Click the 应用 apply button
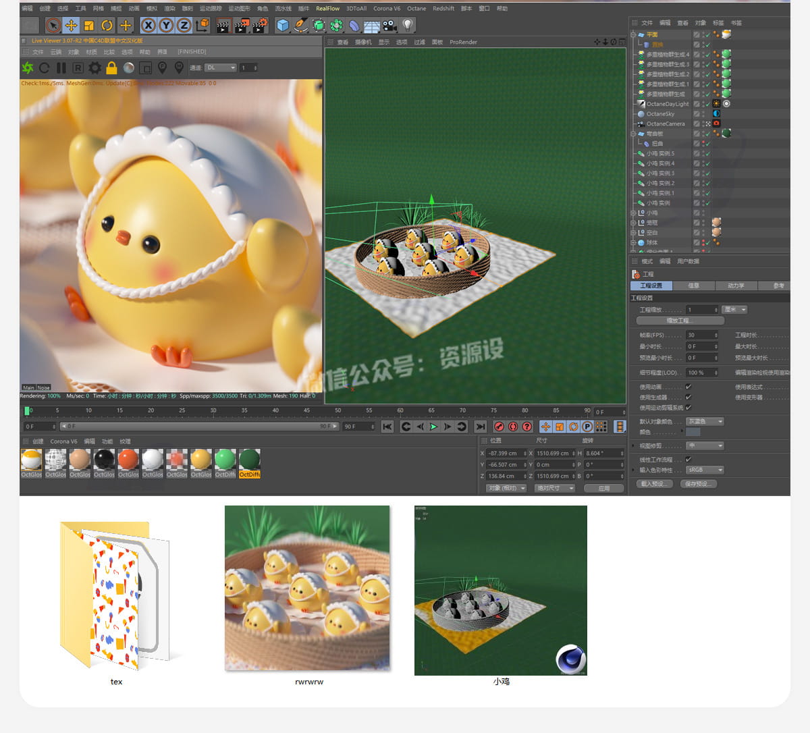 pos(603,488)
